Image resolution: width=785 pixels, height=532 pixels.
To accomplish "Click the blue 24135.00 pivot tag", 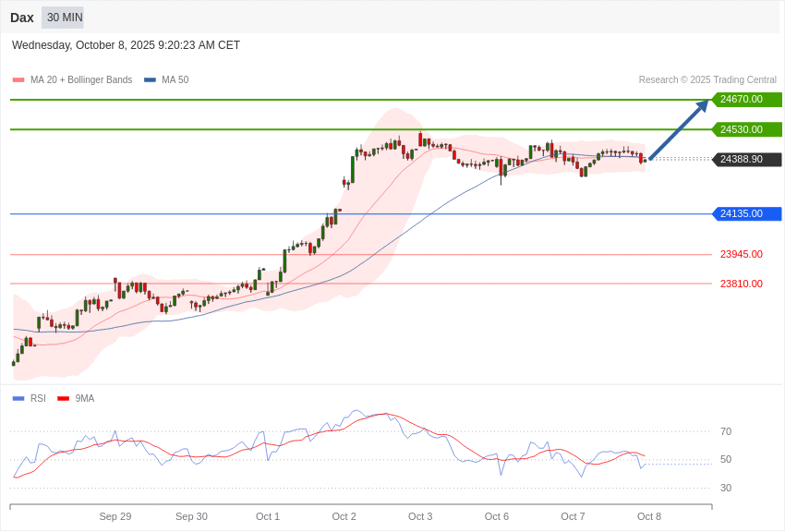I will click(x=746, y=214).
